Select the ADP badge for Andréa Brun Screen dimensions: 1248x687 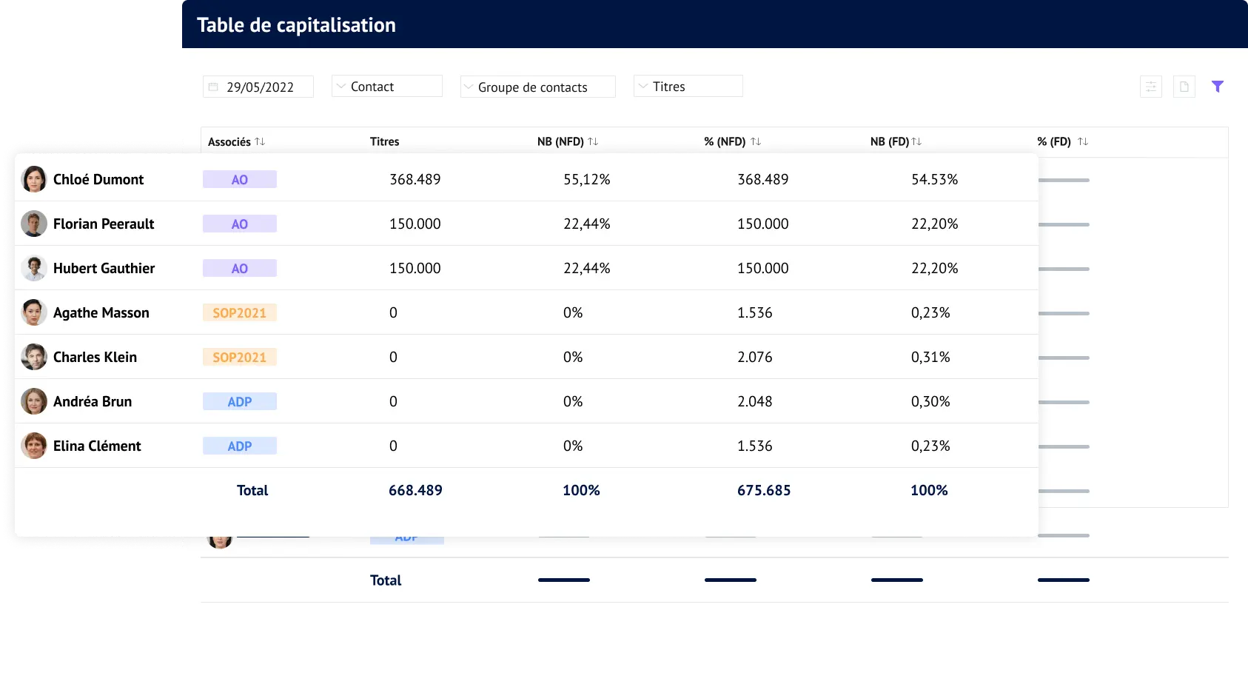[239, 401]
